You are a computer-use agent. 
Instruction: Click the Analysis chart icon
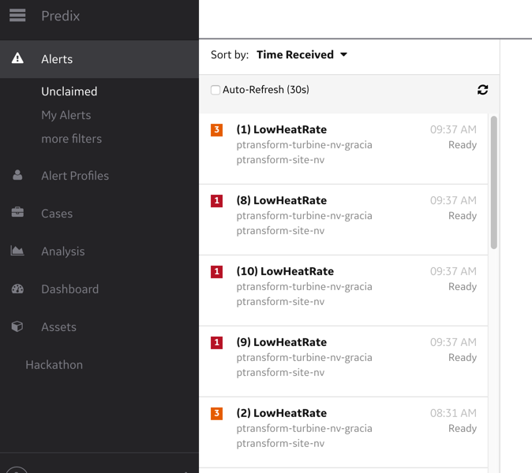(x=17, y=251)
